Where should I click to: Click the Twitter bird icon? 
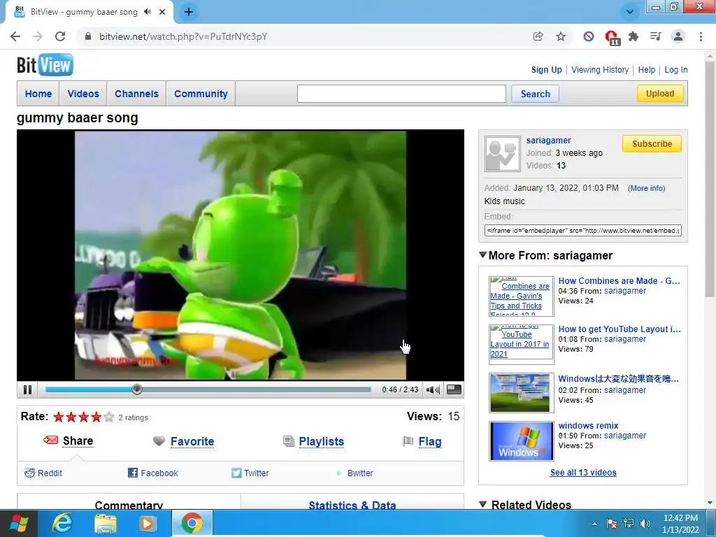pos(236,473)
